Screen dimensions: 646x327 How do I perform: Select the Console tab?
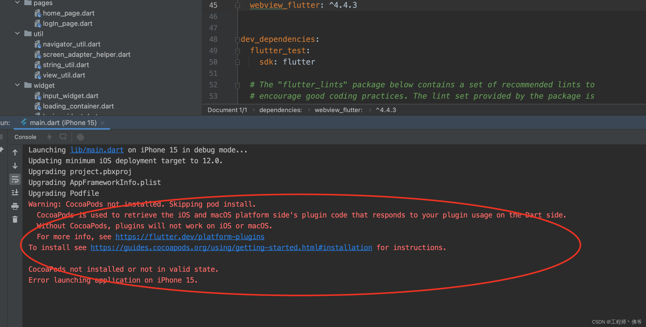pos(25,137)
